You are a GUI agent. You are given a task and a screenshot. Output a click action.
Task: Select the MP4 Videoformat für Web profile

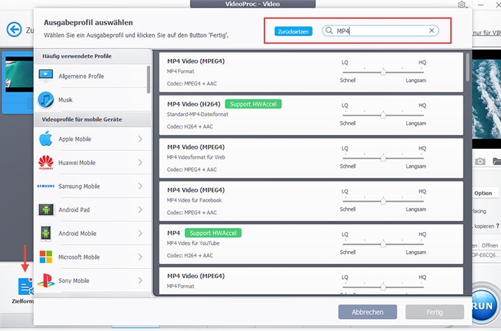coord(311,158)
